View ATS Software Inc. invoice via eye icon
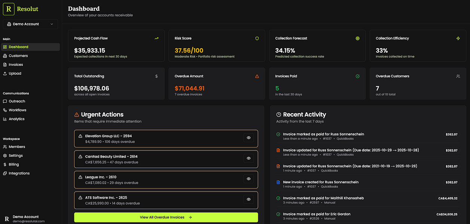This screenshot has height=224, width=470. pos(248,199)
